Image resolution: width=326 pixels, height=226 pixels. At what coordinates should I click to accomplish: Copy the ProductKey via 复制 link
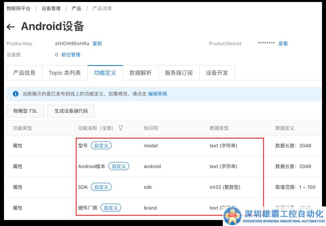(x=97, y=44)
